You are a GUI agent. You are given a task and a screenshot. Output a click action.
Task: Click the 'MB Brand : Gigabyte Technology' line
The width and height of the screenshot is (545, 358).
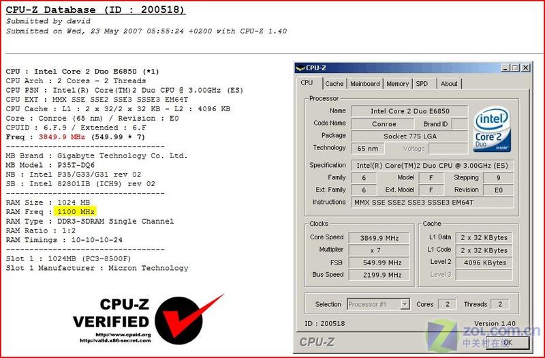click(97, 155)
